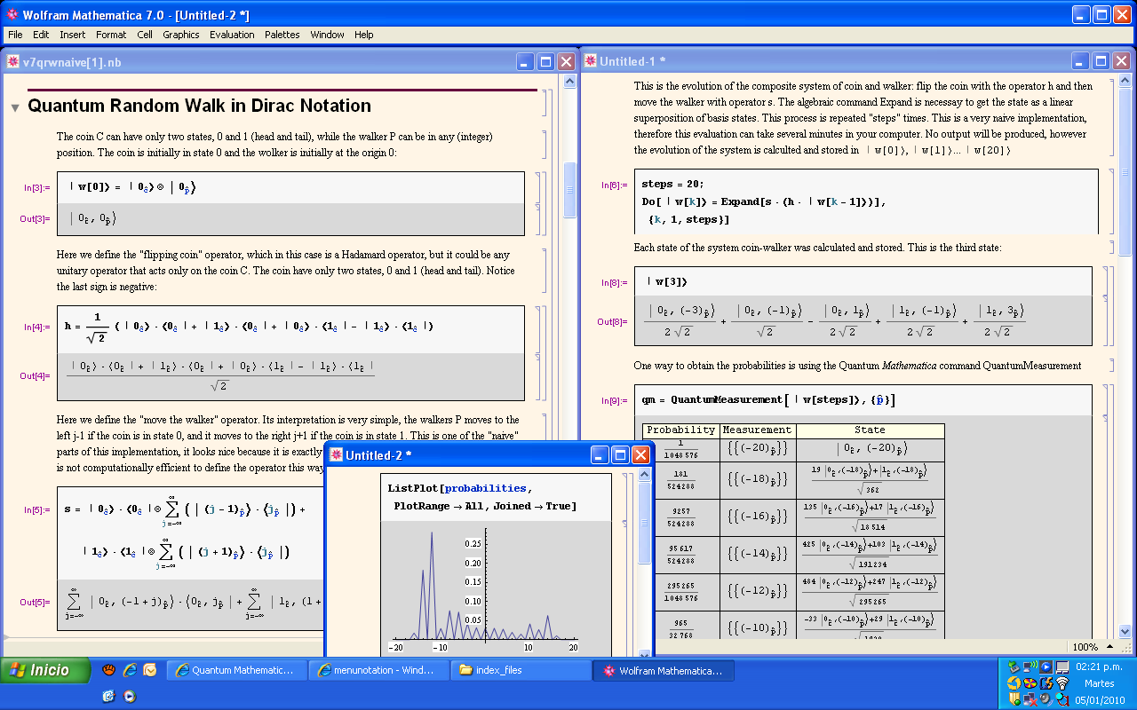Open the Graphics menu
Viewport: 1137px width, 710px height.
[181, 35]
